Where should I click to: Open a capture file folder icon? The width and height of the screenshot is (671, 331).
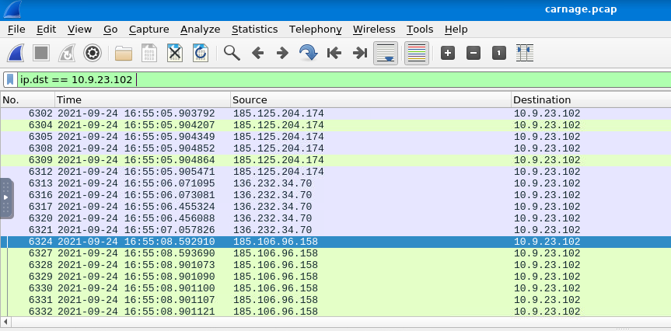[124, 53]
